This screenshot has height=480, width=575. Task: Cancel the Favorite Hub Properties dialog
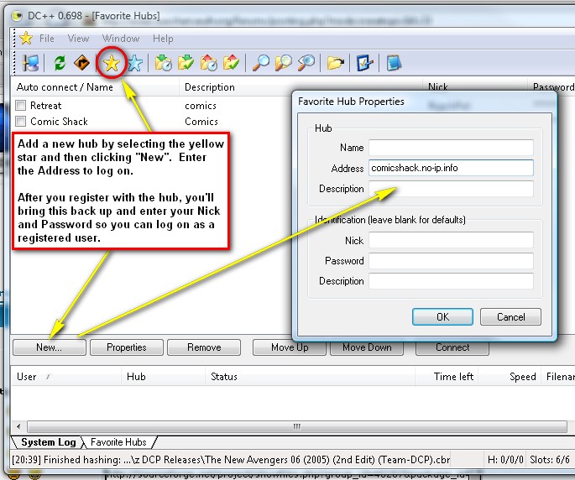pos(510,317)
